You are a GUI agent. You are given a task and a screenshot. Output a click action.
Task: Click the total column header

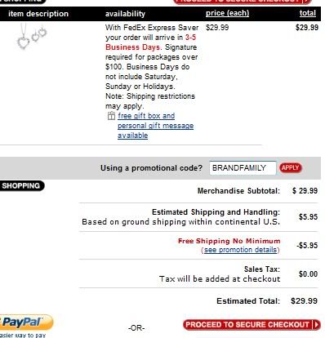pyautogui.click(x=308, y=13)
